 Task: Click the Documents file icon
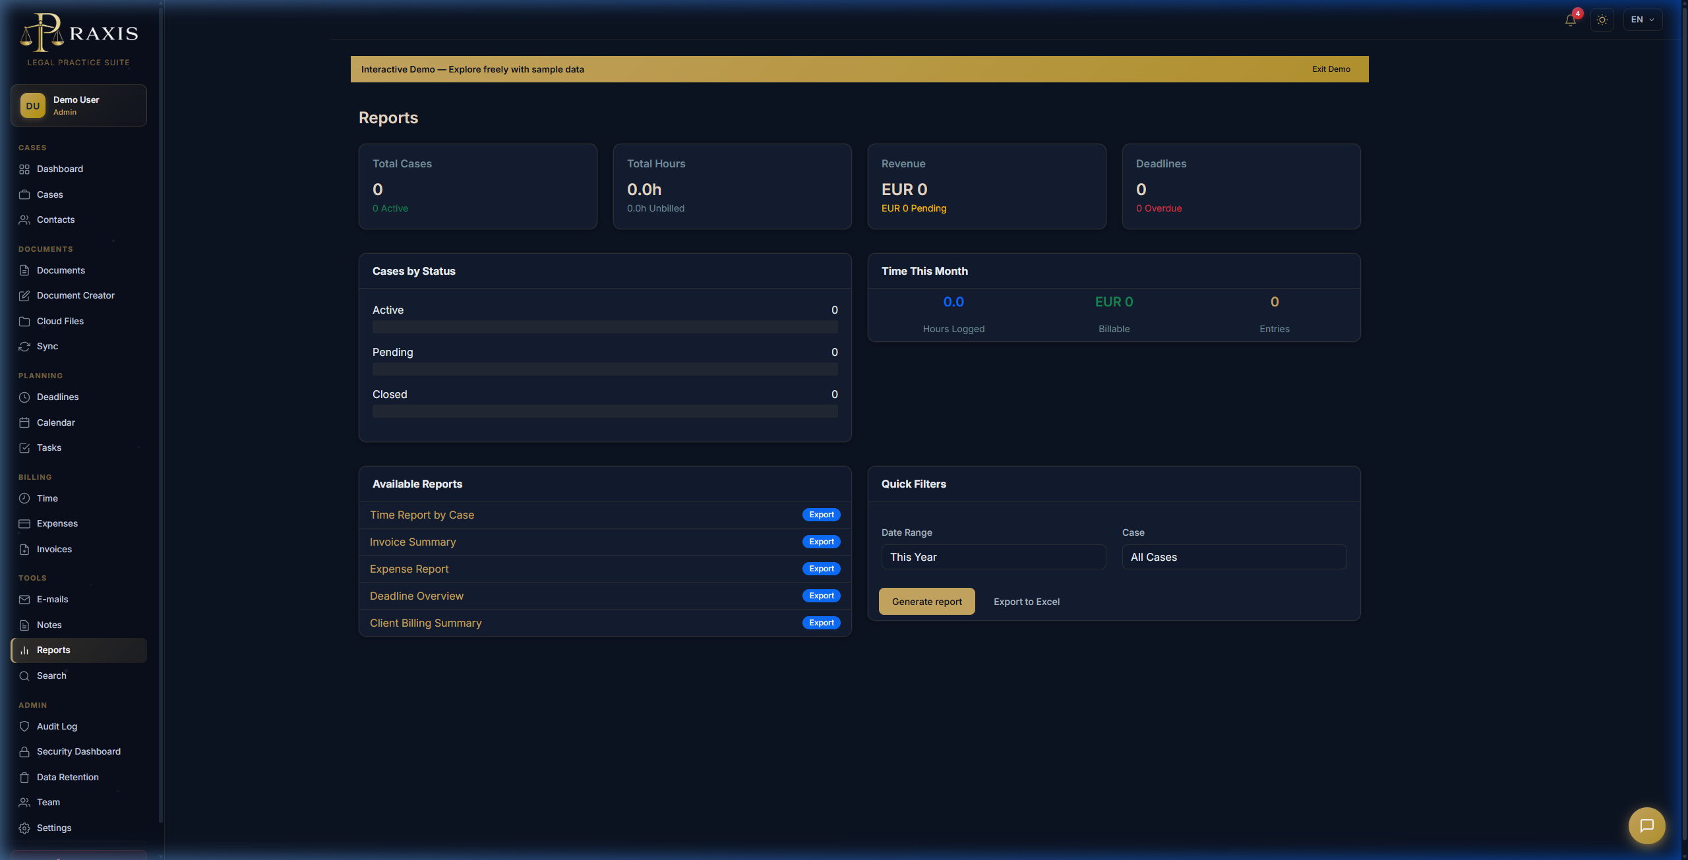click(x=24, y=270)
